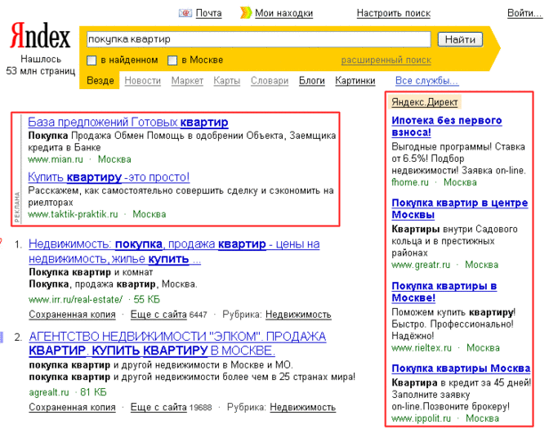
Task: Open the Словари tab
Action: coord(270,80)
